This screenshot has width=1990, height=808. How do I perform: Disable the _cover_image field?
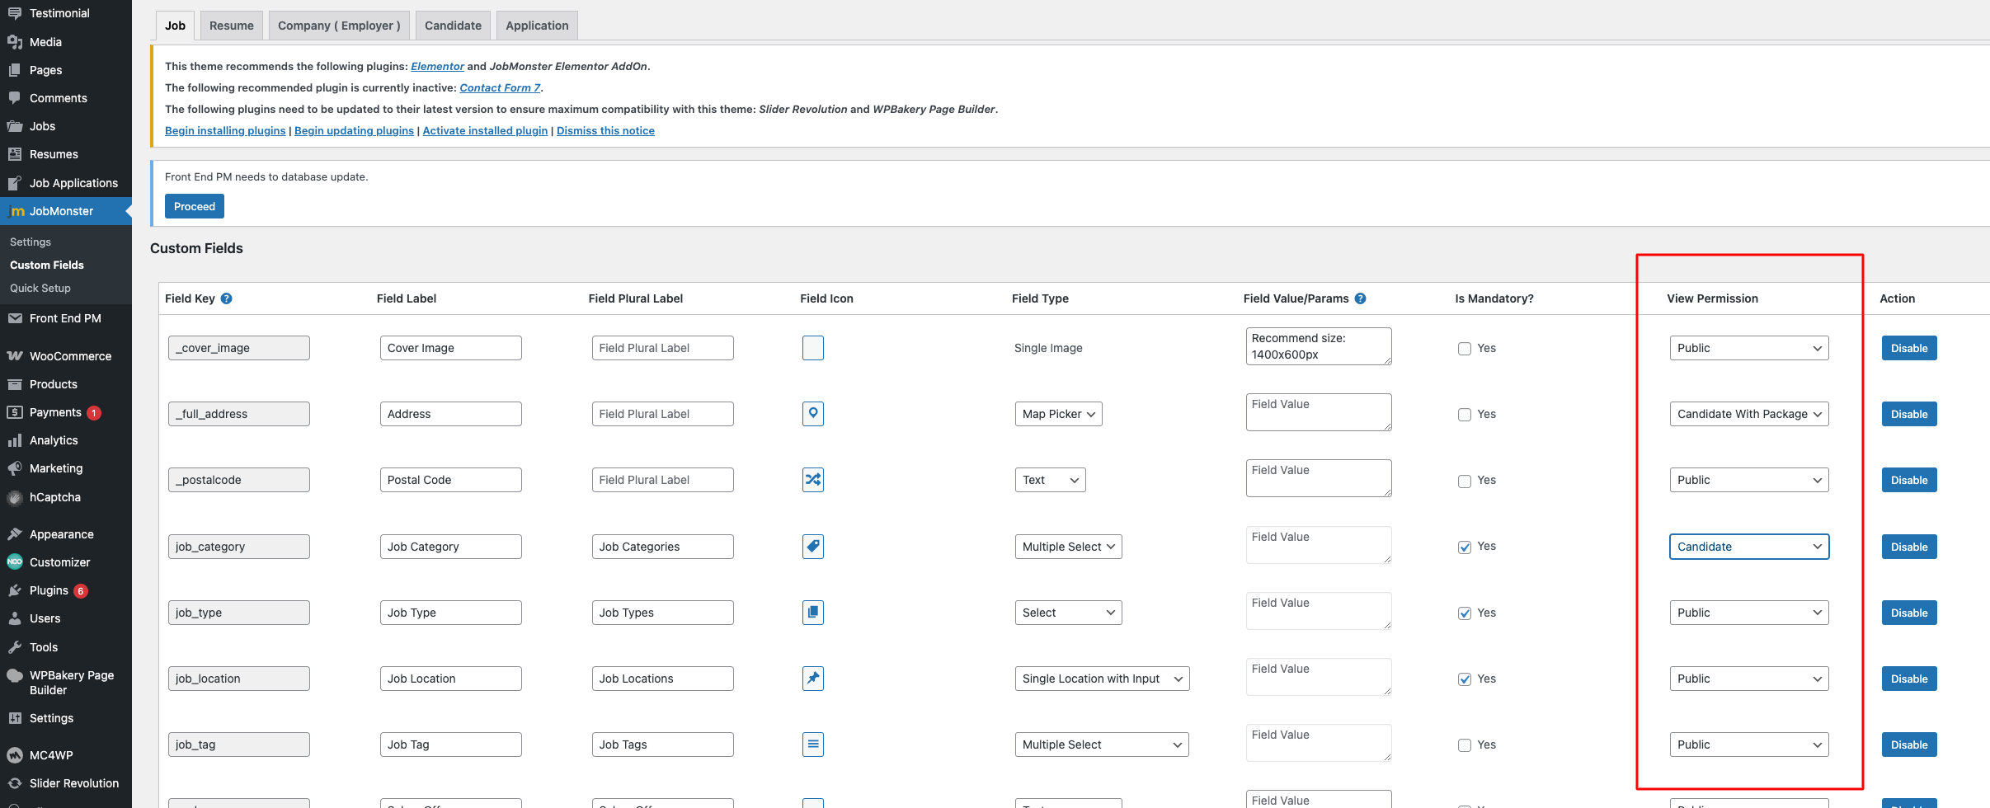[1909, 348]
